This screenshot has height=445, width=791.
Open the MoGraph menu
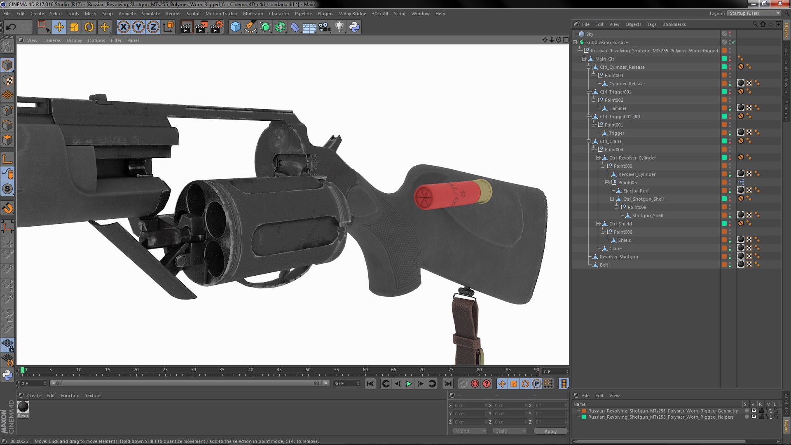point(253,14)
